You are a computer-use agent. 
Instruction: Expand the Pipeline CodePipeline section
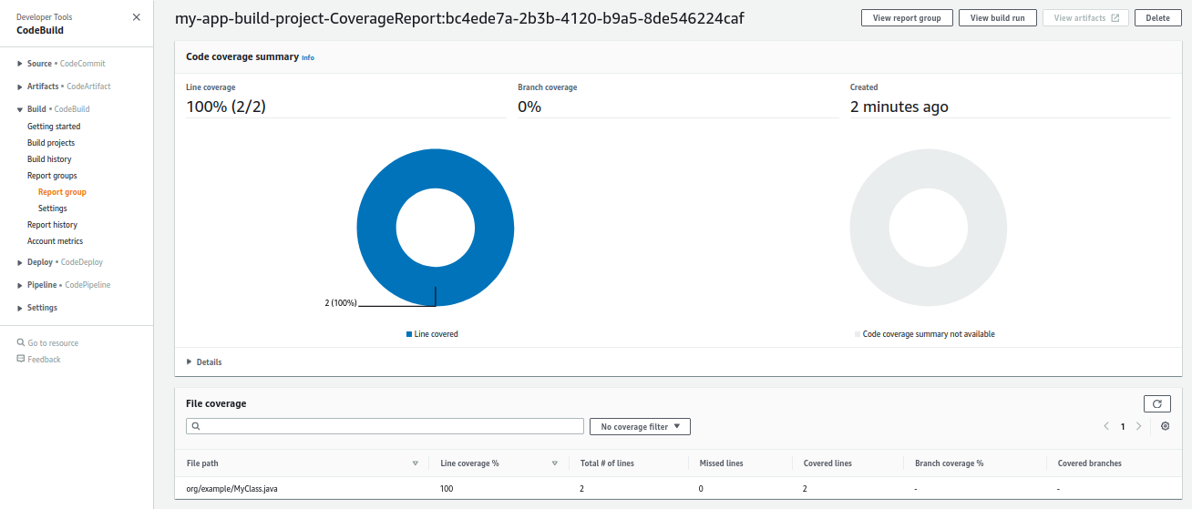pos(19,285)
